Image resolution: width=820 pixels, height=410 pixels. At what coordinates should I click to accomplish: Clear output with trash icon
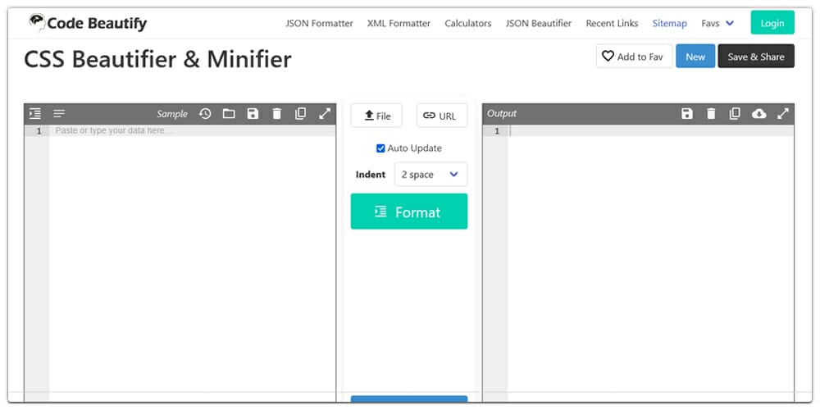click(x=711, y=113)
